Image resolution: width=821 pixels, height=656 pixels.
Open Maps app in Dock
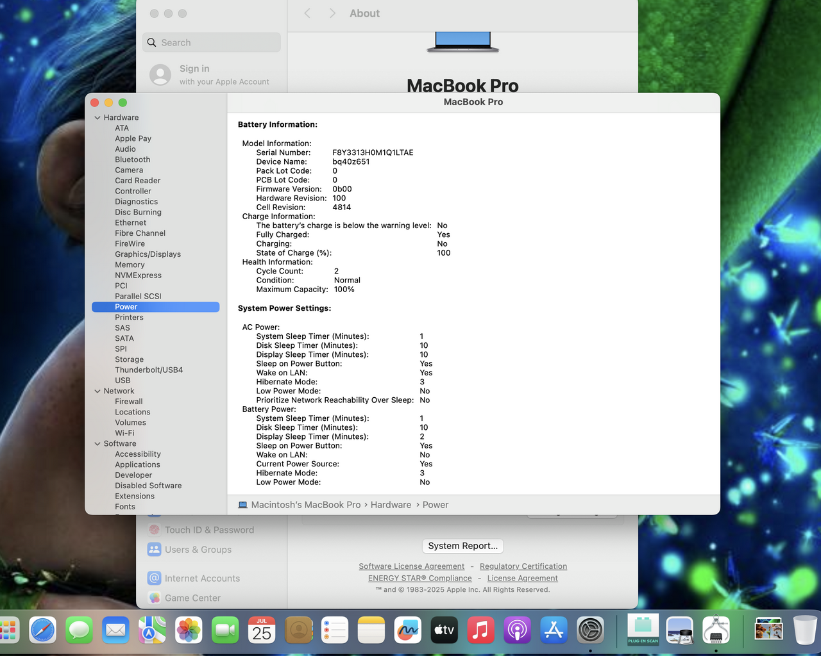152,630
